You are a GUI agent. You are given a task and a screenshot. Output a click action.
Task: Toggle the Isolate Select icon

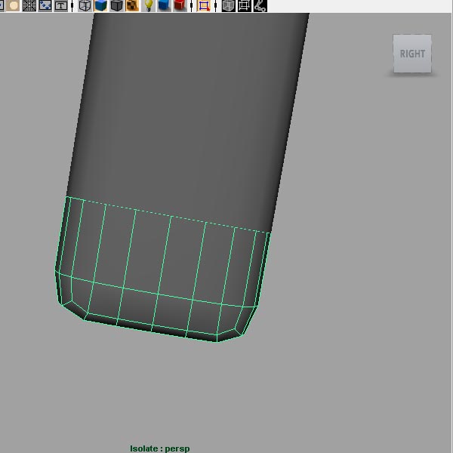tap(204, 5)
